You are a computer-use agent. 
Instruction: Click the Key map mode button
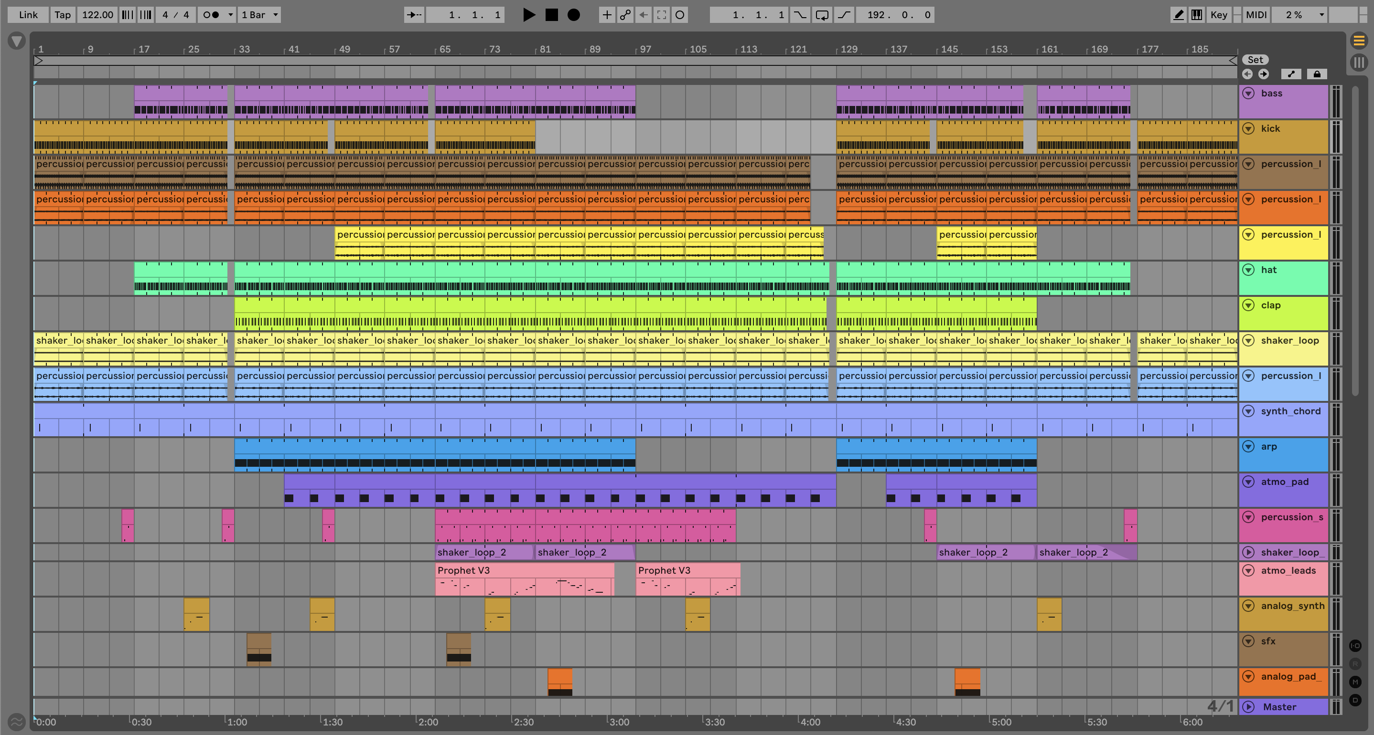click(1218, 15)
